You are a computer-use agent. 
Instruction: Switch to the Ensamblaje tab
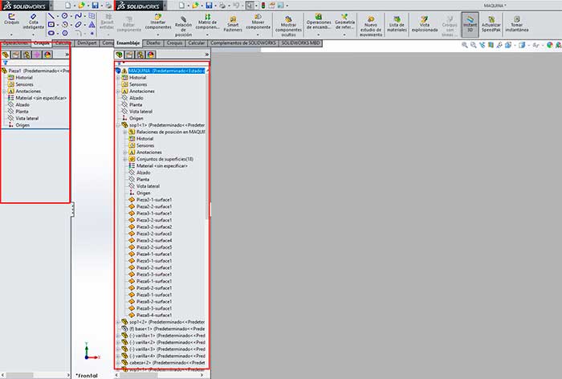click(128, 43)
